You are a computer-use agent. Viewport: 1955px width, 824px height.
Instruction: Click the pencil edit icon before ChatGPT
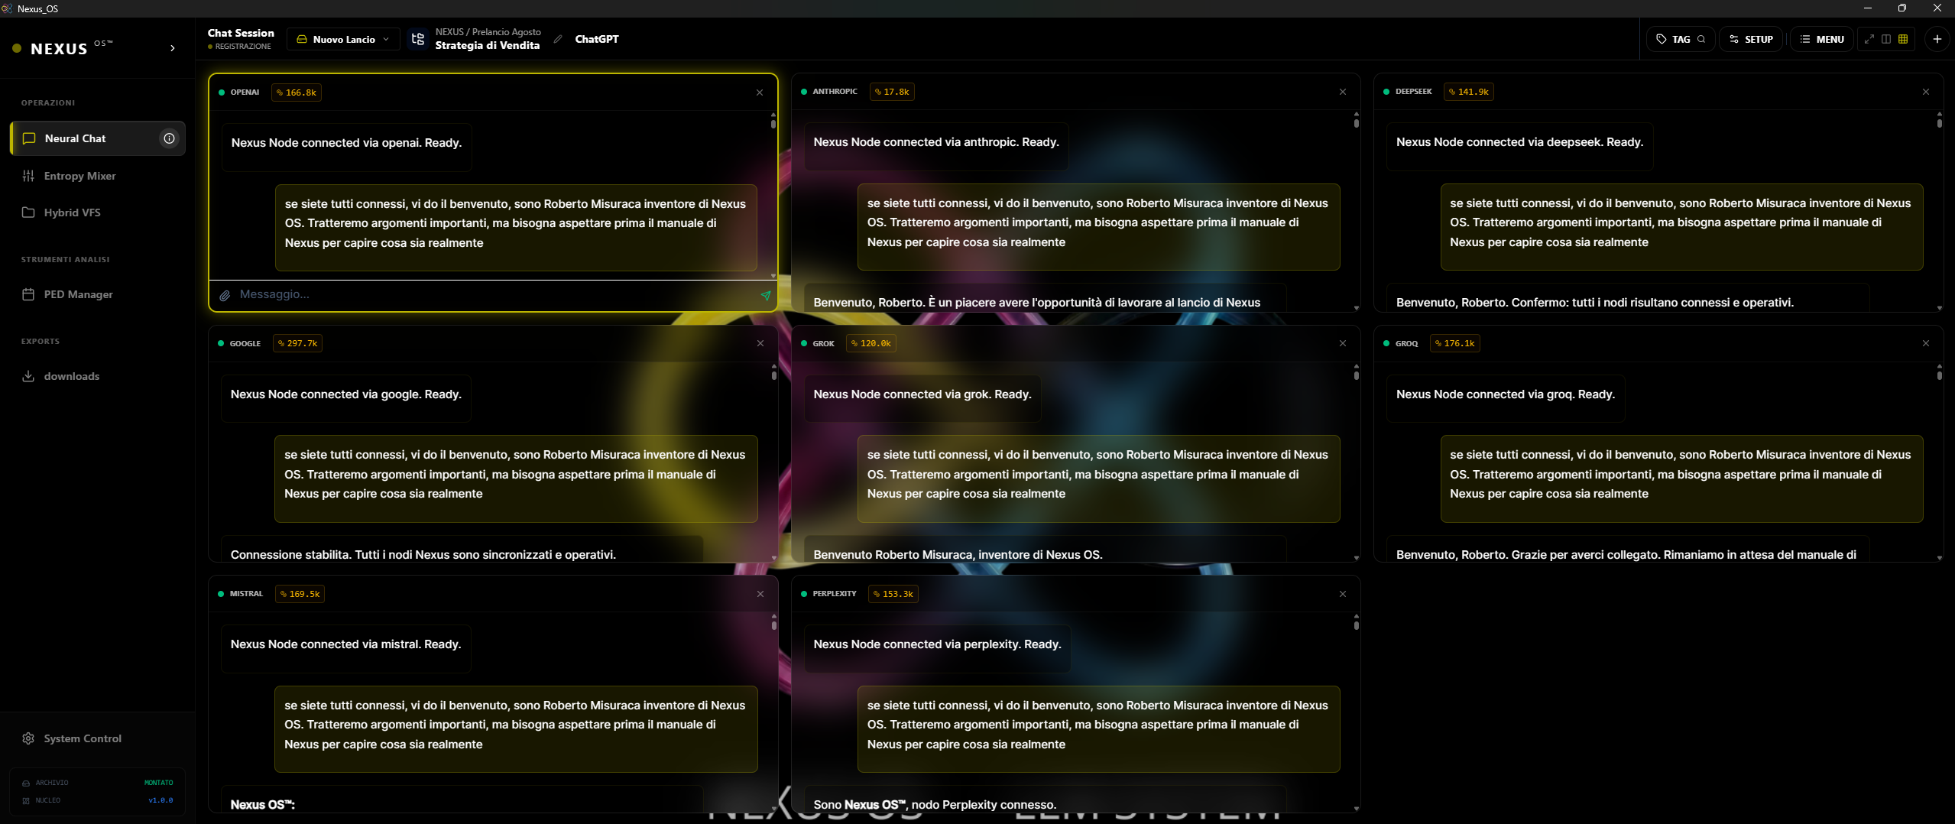pyautogui.click(x=558, y=39)
